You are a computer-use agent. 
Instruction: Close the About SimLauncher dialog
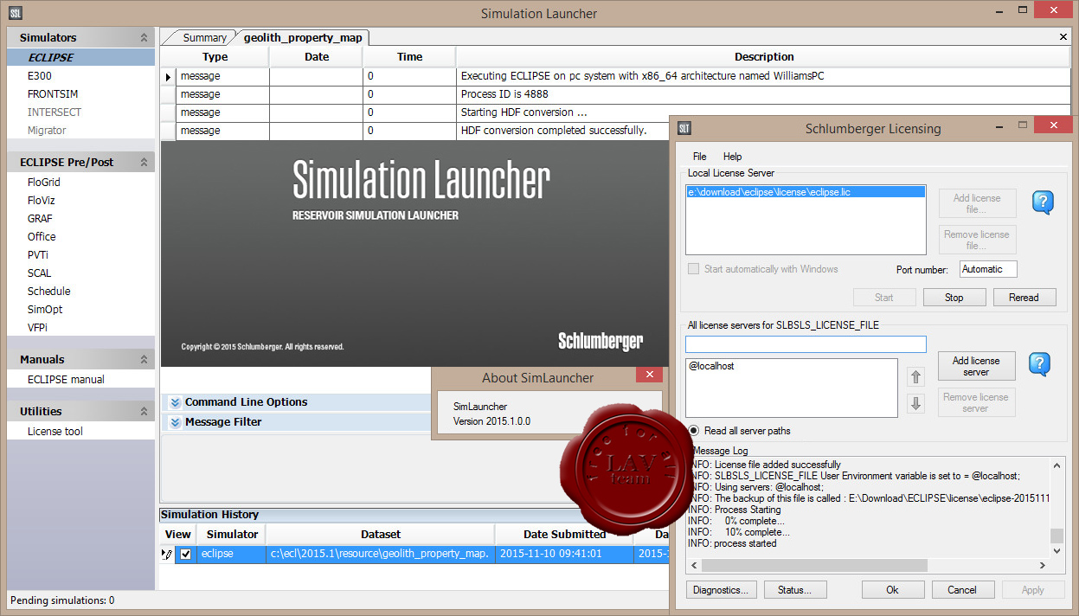click(648, 375)
